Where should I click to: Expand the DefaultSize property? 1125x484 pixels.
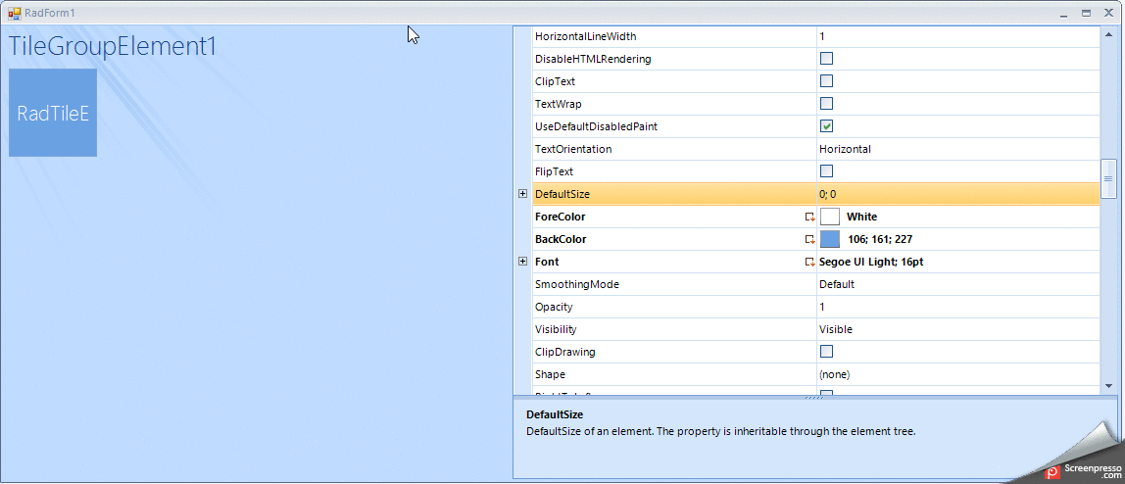click(522, 194)
